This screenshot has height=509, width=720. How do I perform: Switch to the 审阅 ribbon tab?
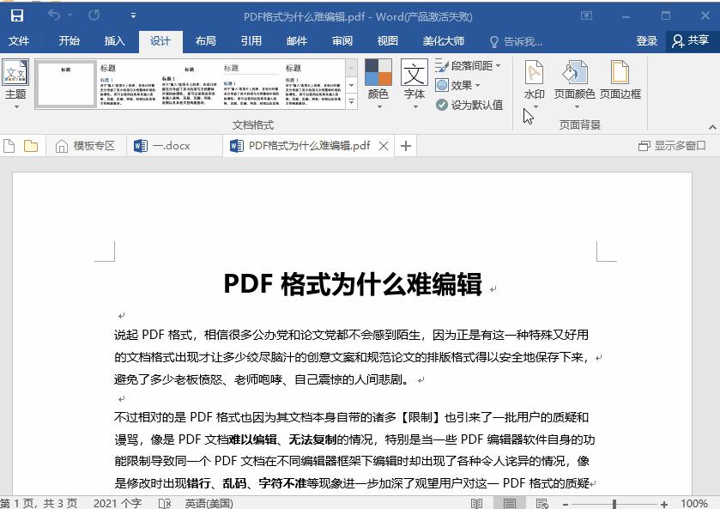[x=342, y=39]
